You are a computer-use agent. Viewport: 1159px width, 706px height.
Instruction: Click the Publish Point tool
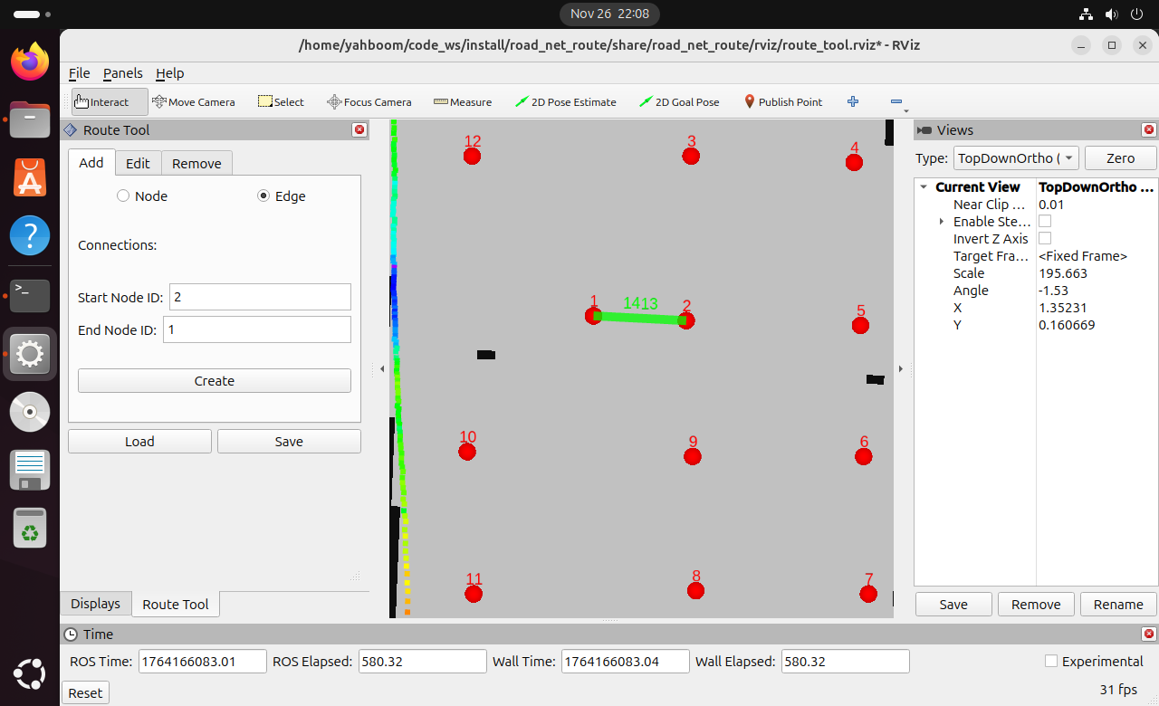coord(783,102)
